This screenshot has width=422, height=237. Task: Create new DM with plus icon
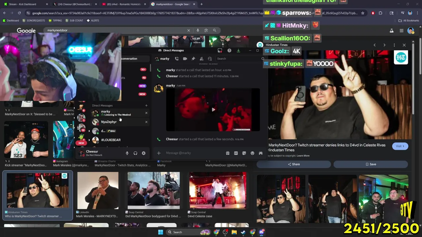coord(146,106)
